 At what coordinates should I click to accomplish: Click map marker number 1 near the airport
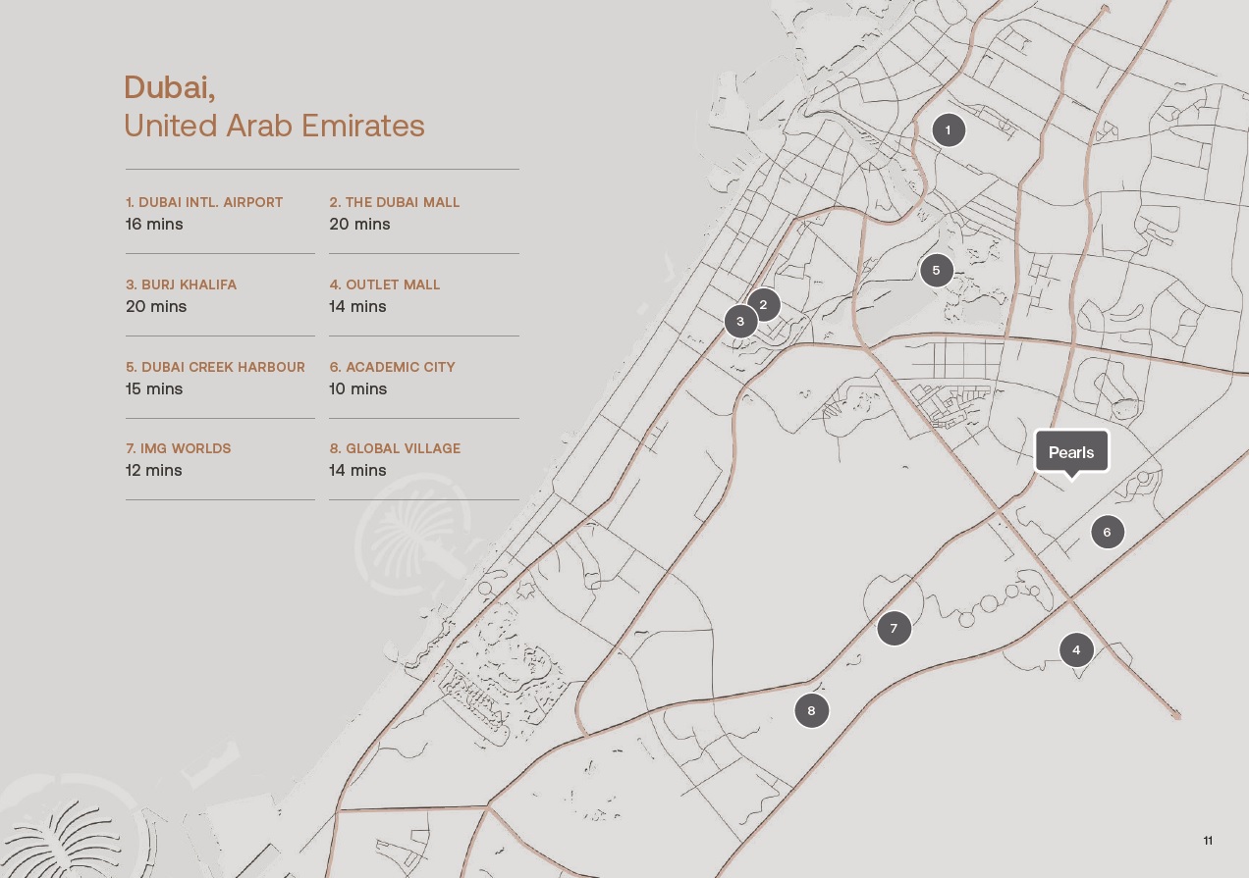pos(948,129)
